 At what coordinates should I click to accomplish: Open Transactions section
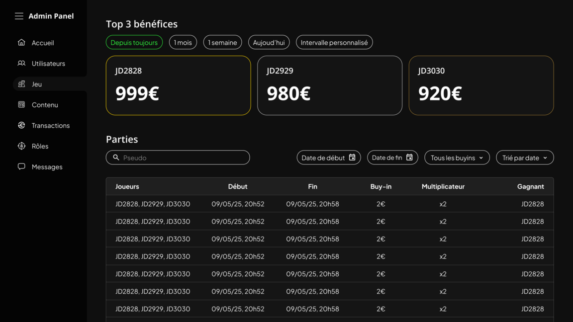click(x=50, y=126)
